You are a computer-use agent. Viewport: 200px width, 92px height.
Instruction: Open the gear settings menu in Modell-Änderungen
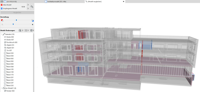click(31, 30)
